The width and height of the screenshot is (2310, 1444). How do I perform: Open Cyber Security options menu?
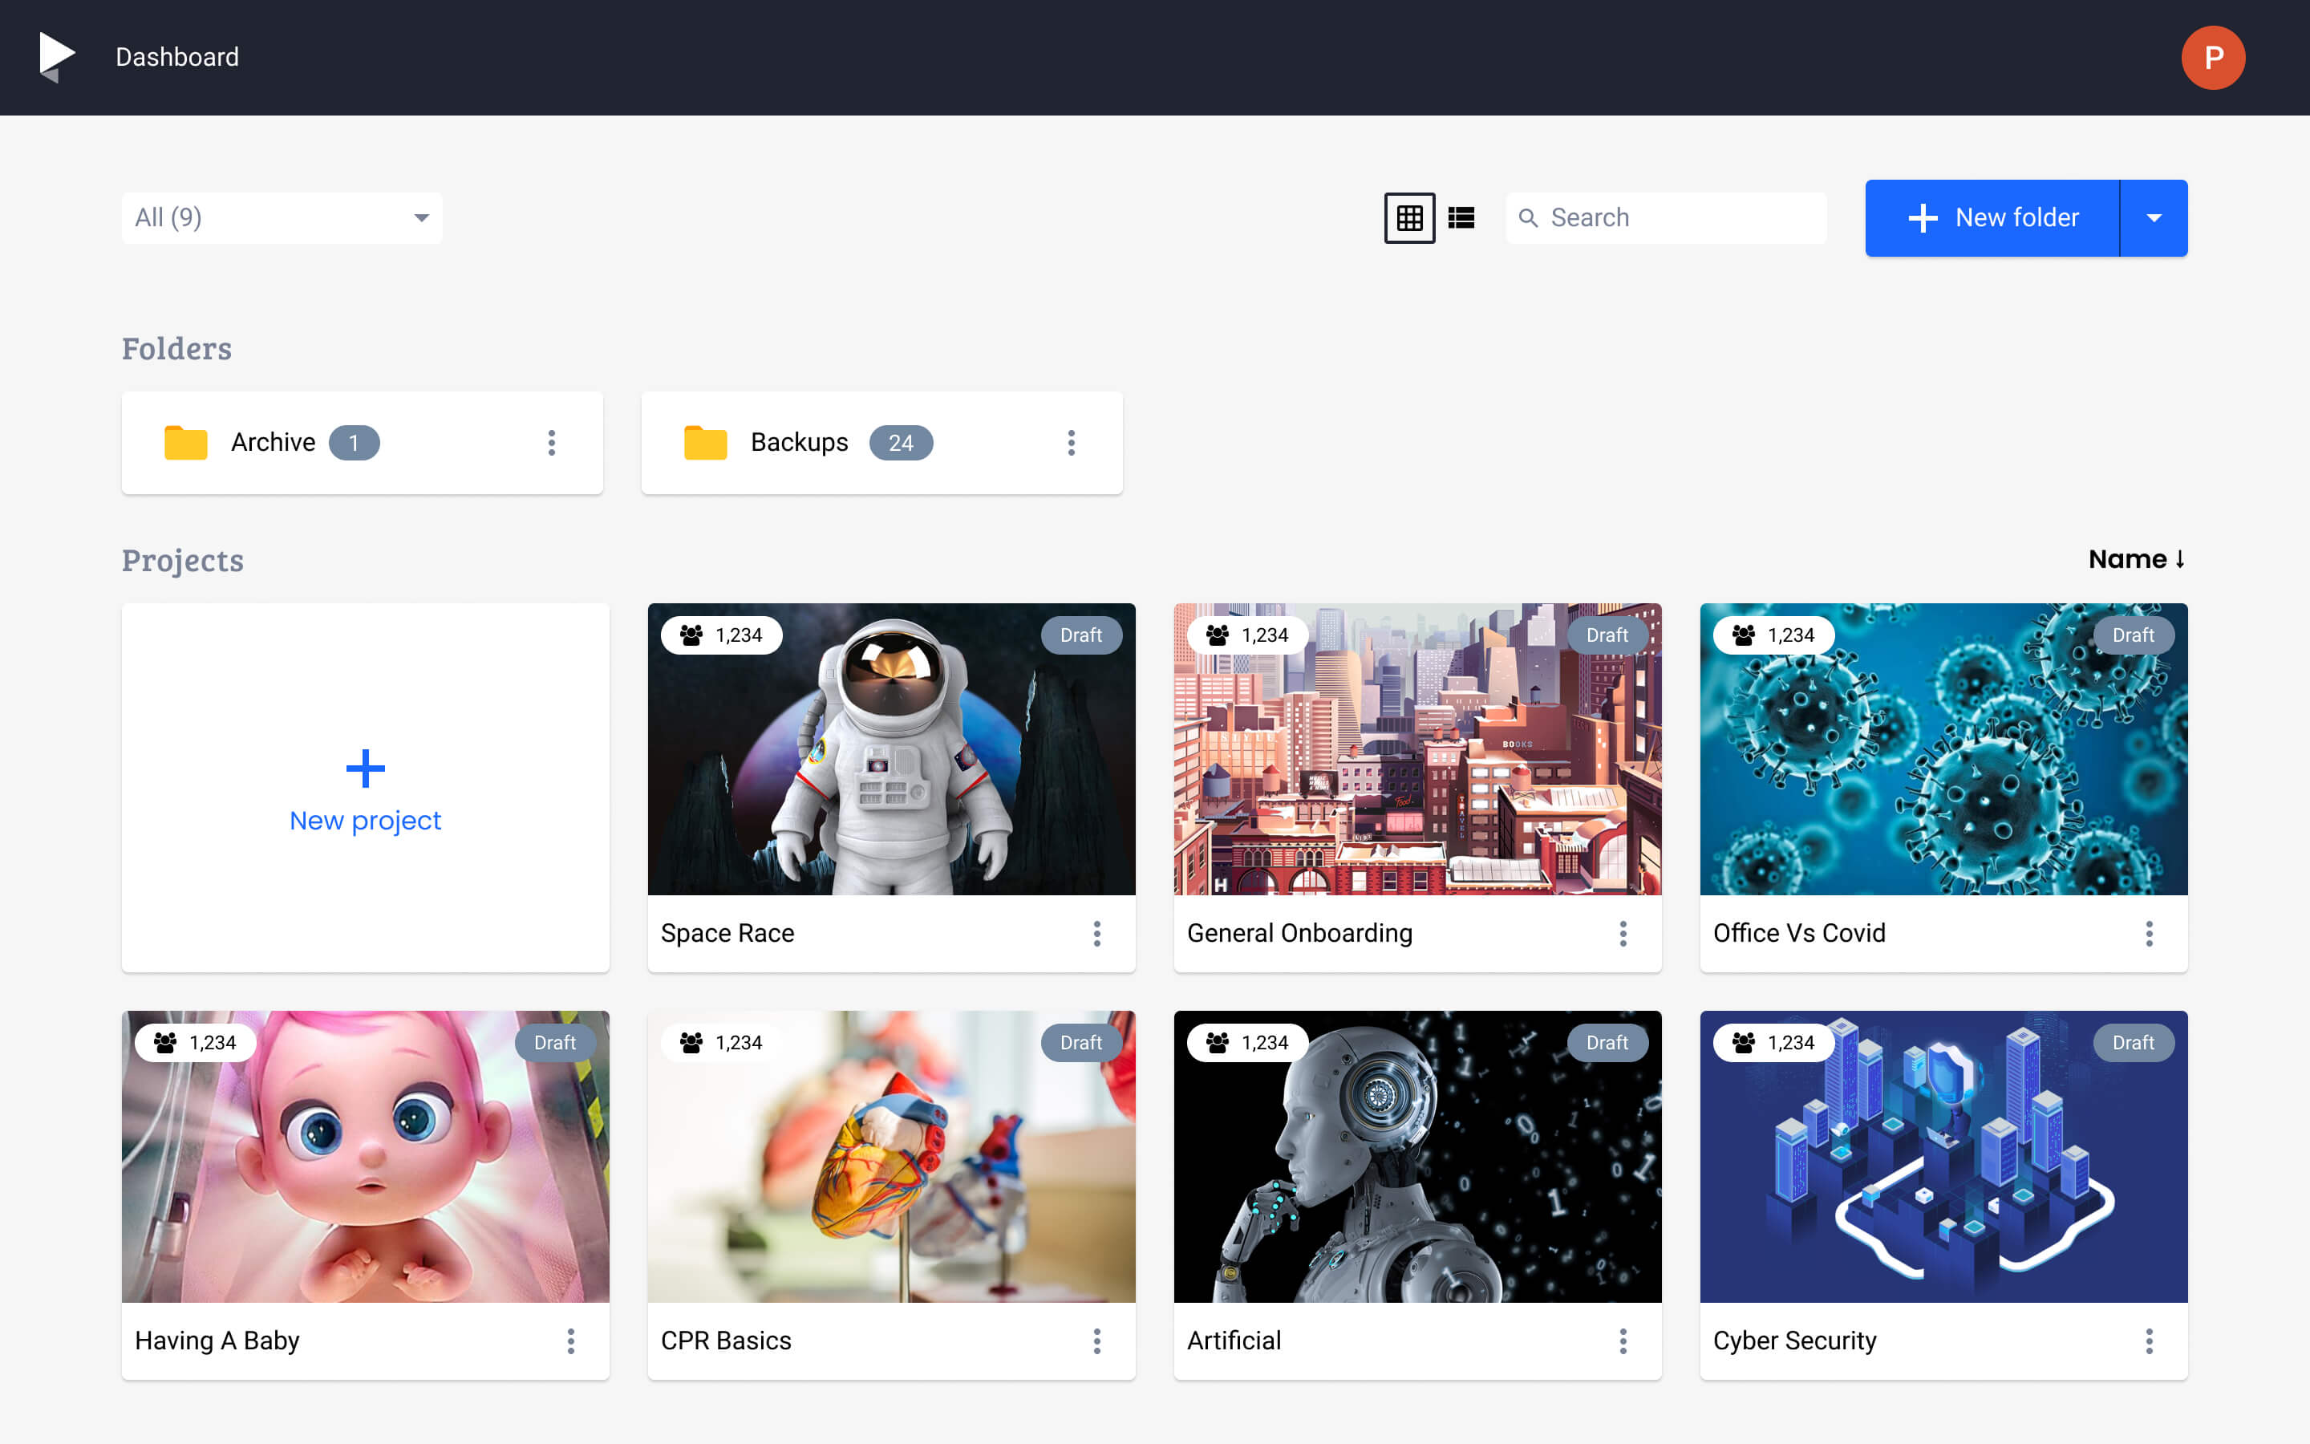(x=2149, y=1341)
